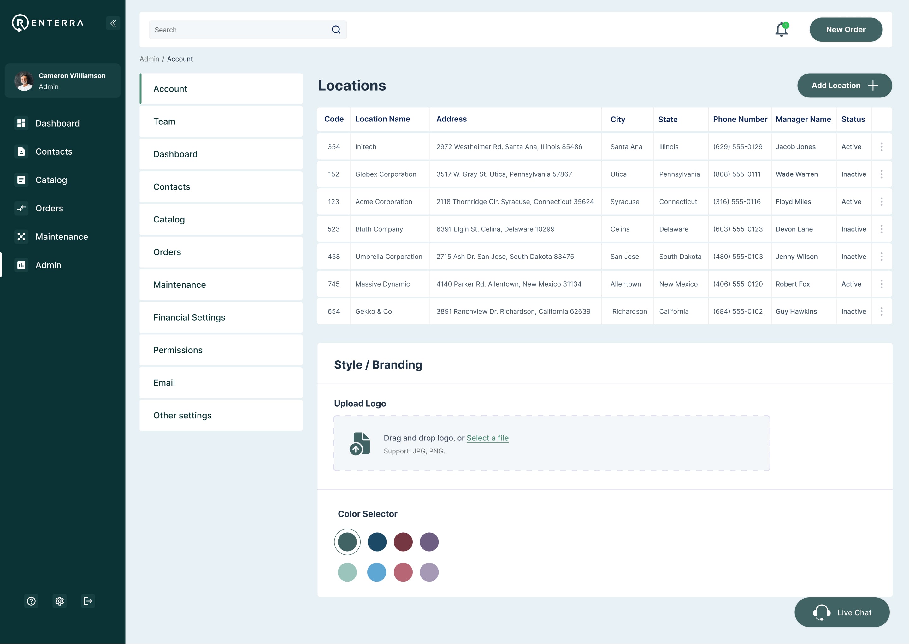Select the dark maroon color swatch
The width and height of the screenshot is (909, 644).
403,542
